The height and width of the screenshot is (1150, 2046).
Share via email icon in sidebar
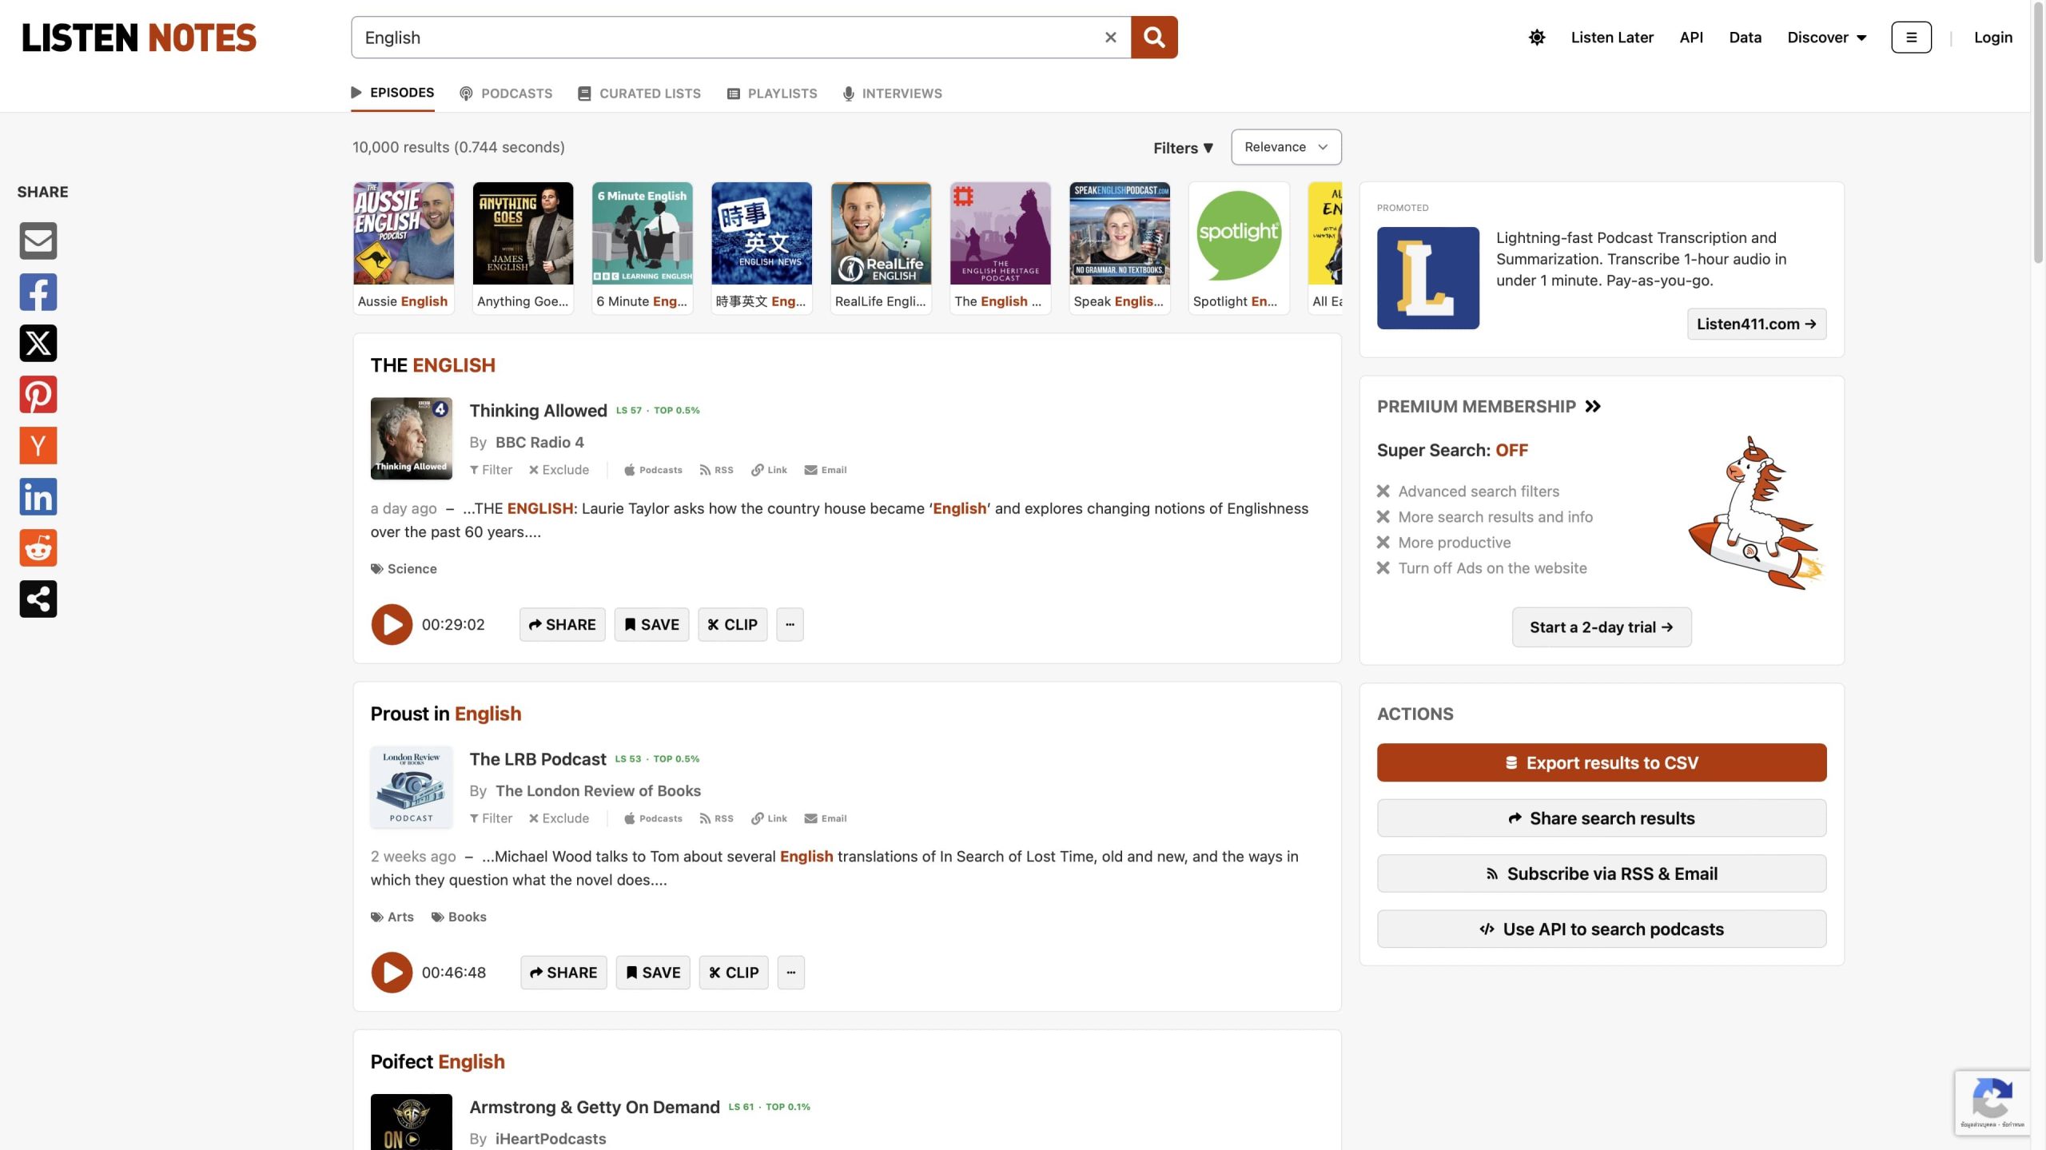(x=38, y=241)
